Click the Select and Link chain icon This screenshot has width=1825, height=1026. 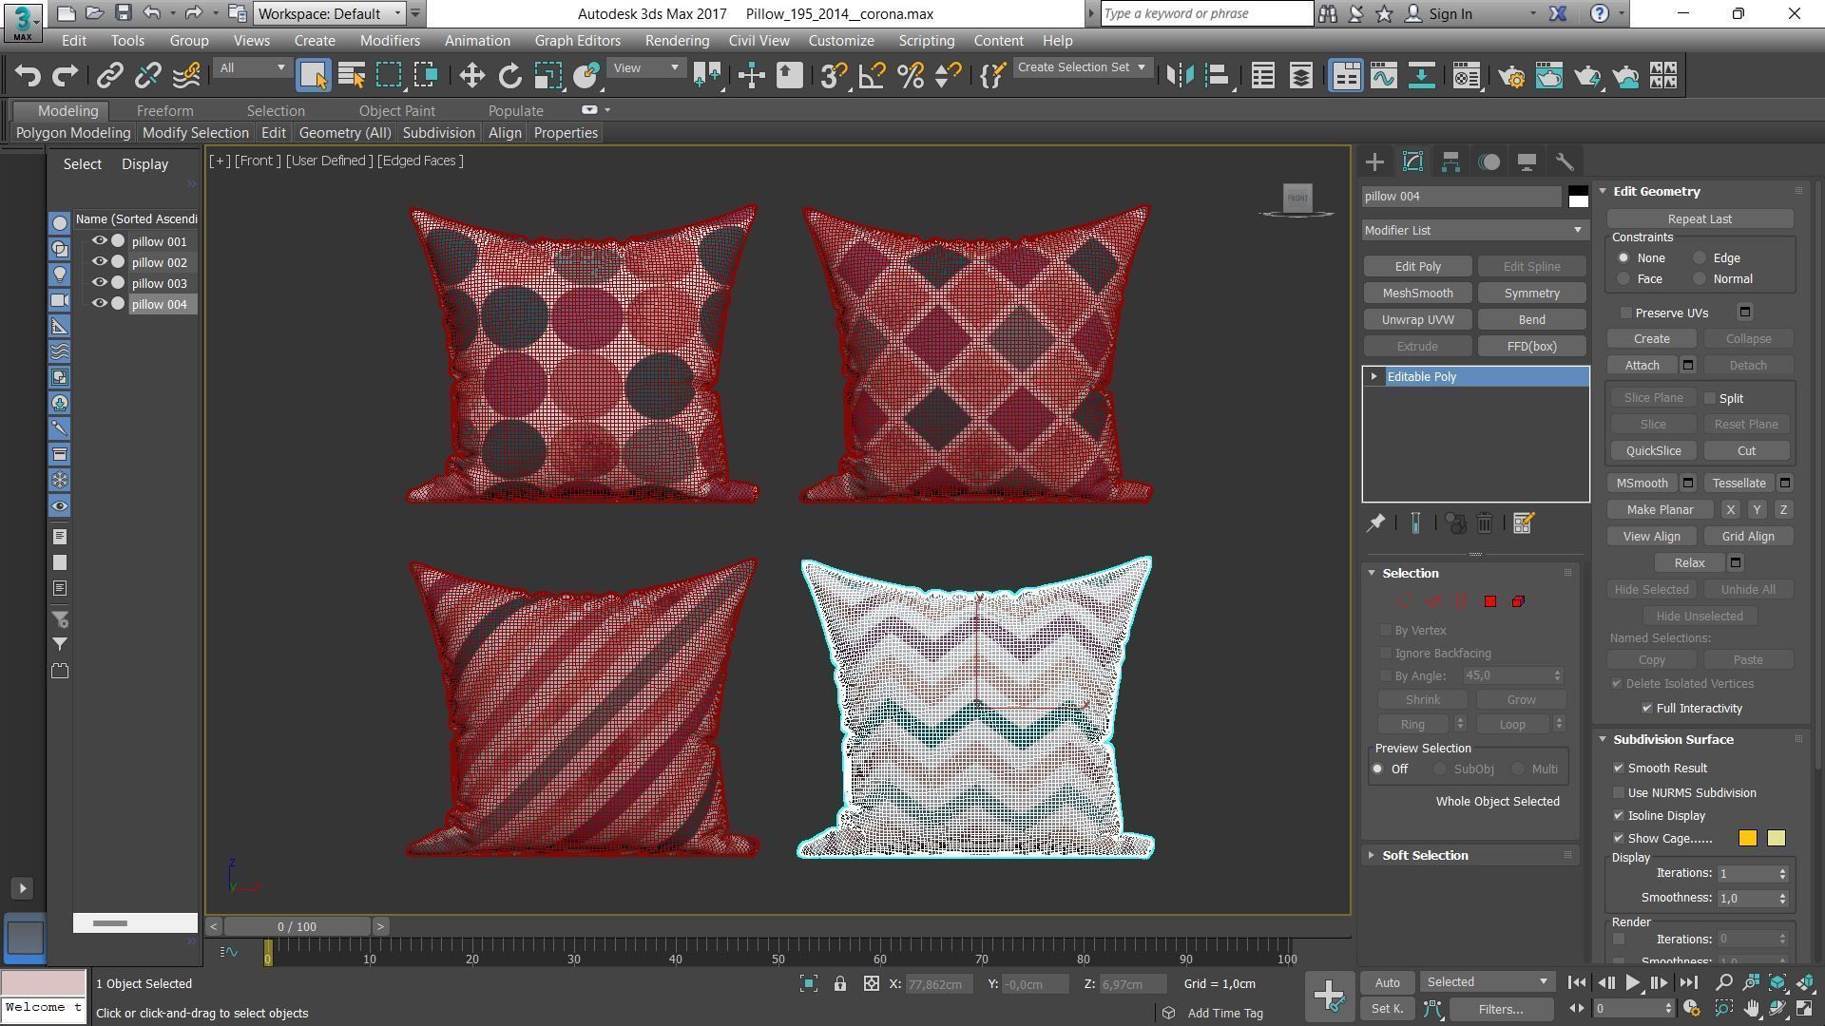click(109, 75)
